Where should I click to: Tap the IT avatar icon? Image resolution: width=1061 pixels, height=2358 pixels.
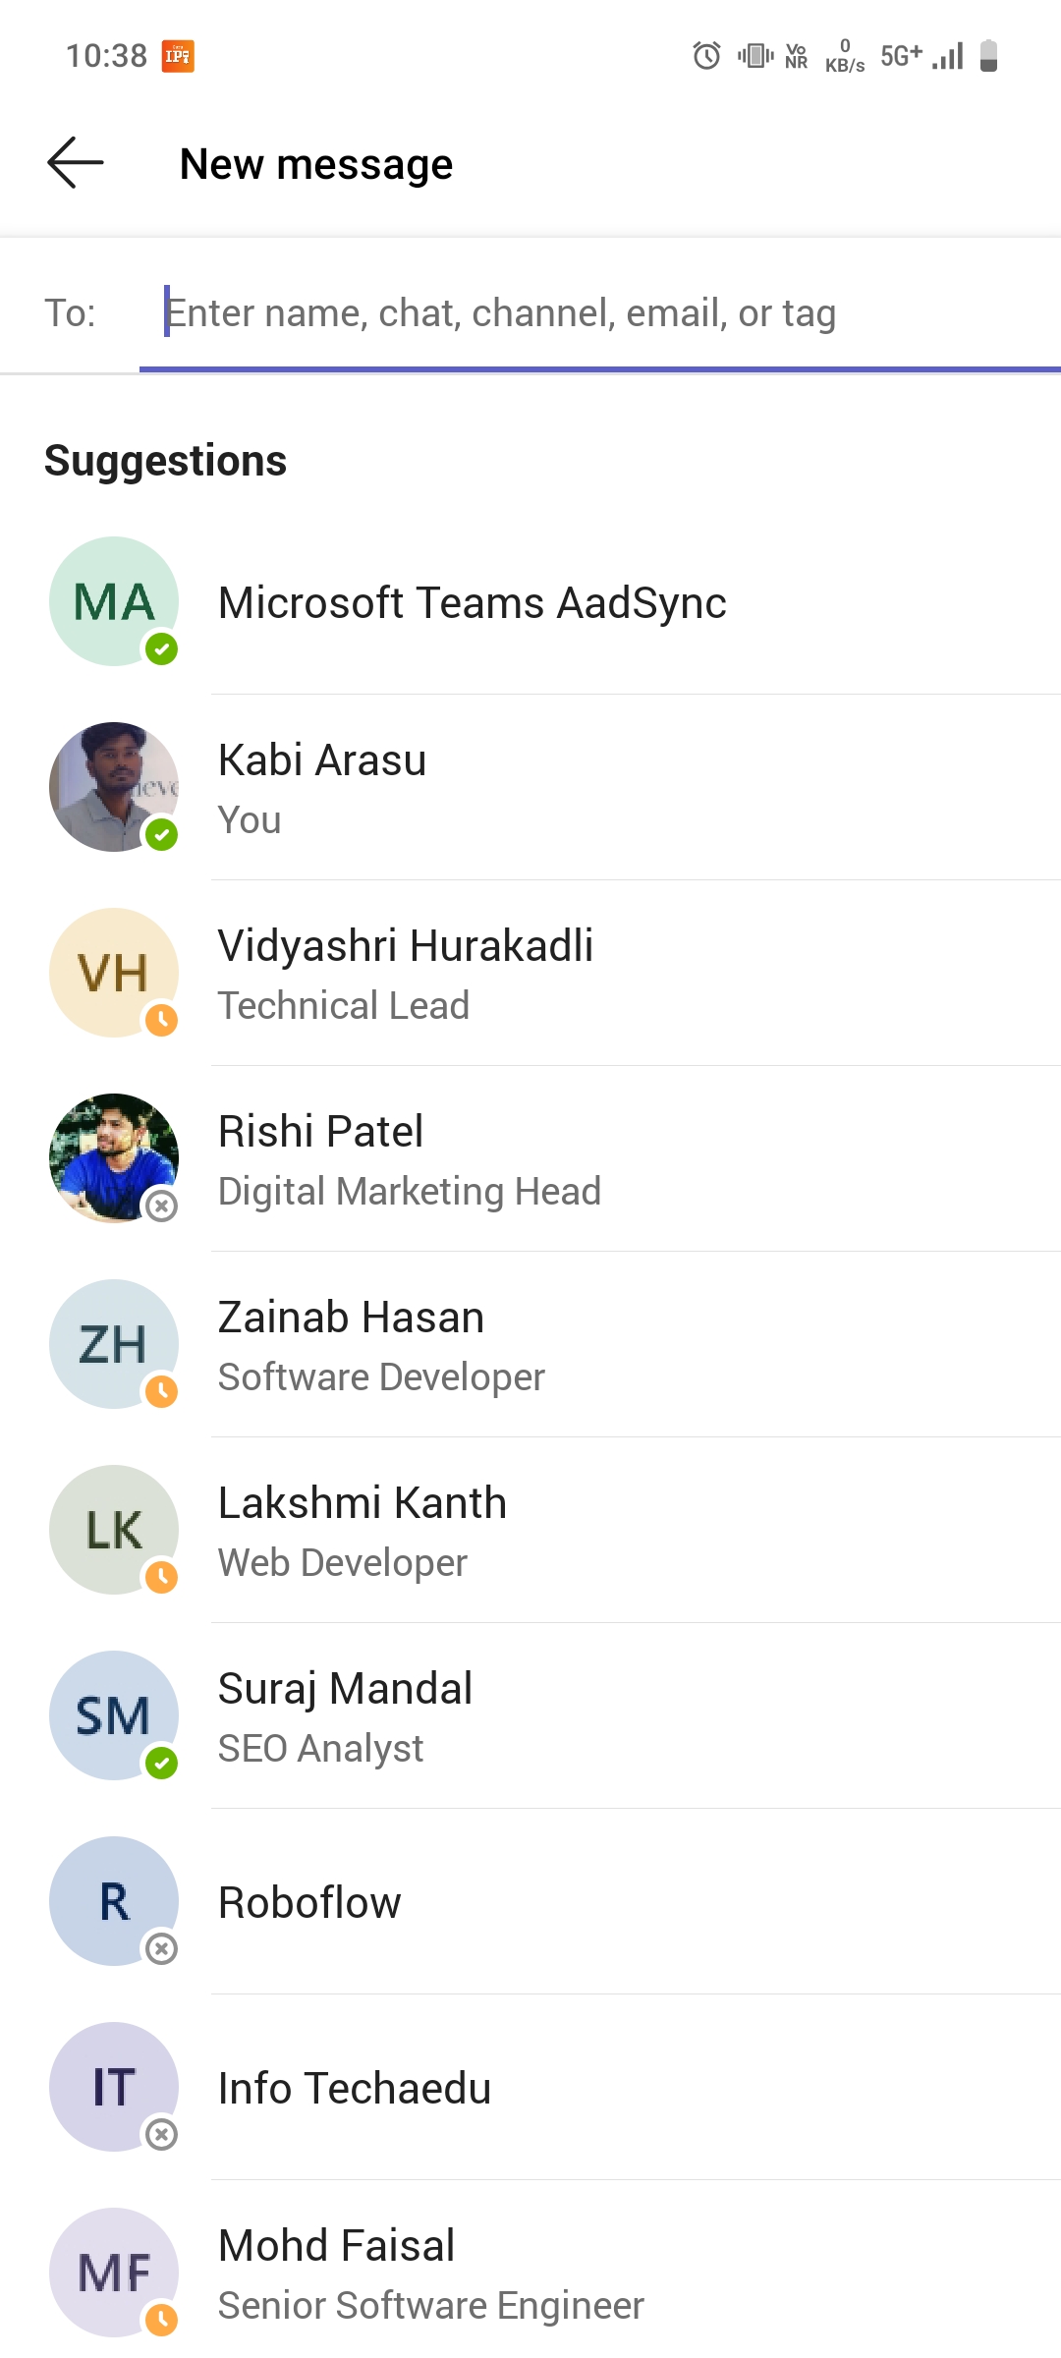[114, 2087]
